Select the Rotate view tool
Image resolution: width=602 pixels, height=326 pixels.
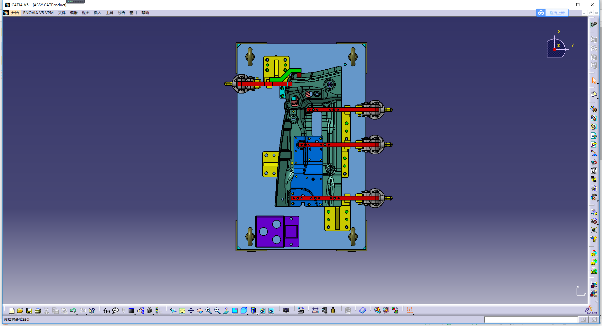(200, 311)
